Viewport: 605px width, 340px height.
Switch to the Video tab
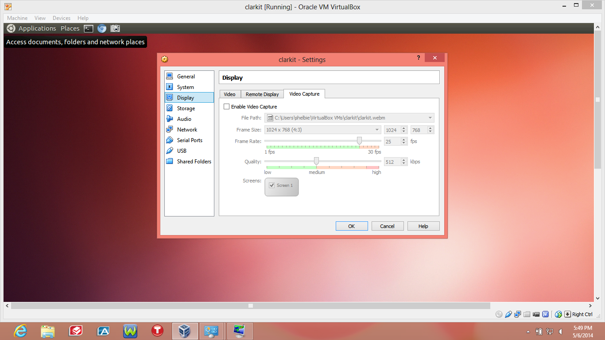(x=230, y=94)
